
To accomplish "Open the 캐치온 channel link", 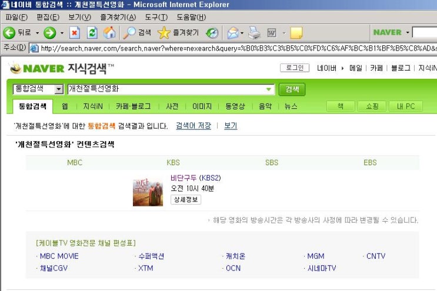I will pos(235,256).
